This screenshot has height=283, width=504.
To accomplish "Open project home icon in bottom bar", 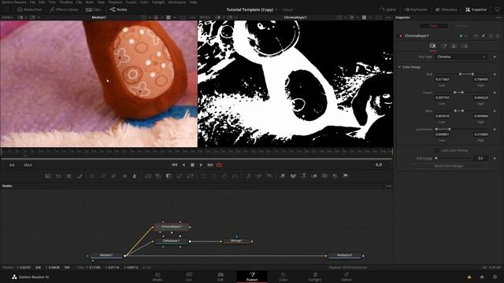I will click(x=482, y=277).
